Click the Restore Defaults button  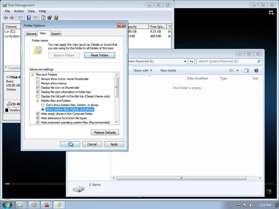click(x=105, y=133)
